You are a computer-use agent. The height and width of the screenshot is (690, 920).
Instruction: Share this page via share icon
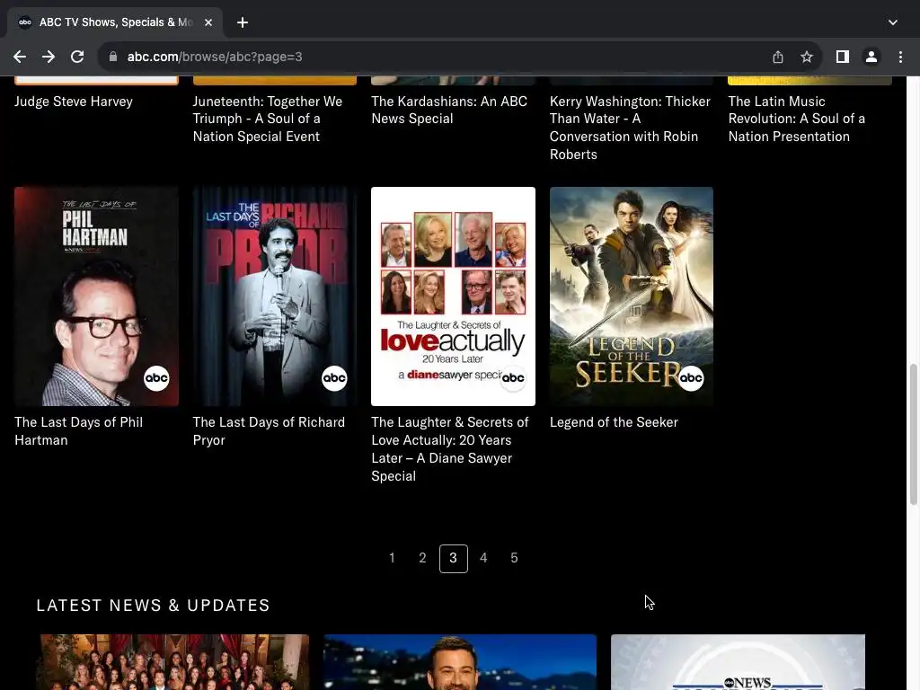coord(777,57)
